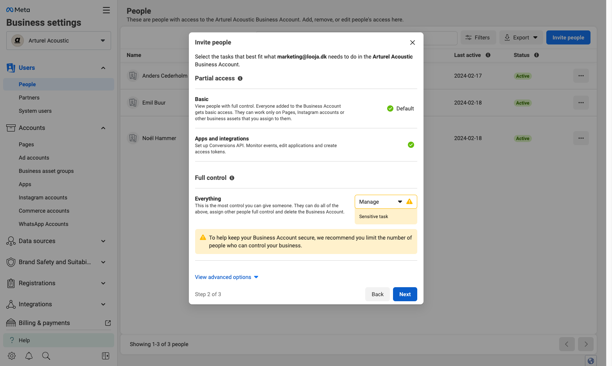Click the Back button in dialog
The height and width of the screenshot is (366, 612).
[x=377, y=294]
